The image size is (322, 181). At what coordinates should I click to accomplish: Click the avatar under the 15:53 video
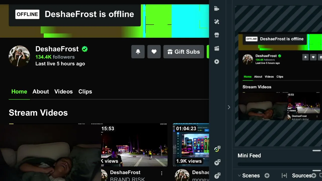[x=104, y=175]
